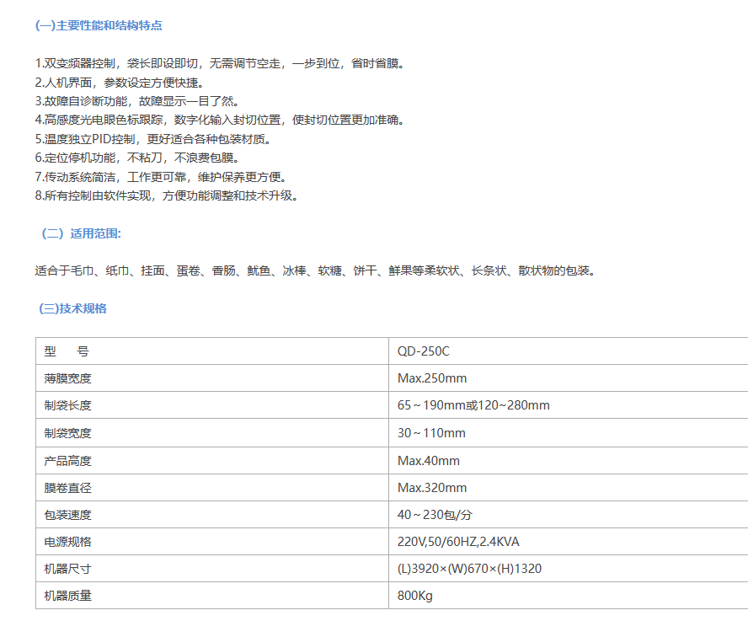Select the 220V,50/60HZ,2.4KVA power cell
Image resolution: width=748 pixels, height=621 pixels.
coord(464,542)
